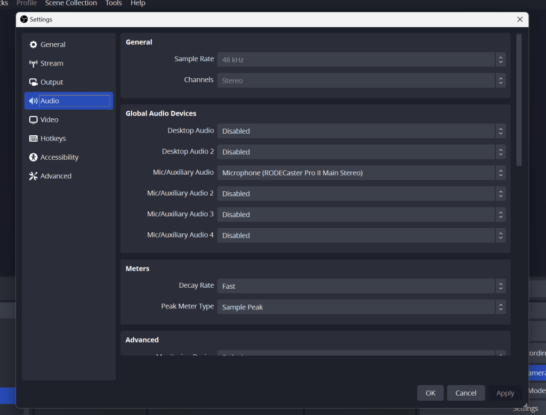Viewport: 546px width, 415px height.
Task: Open the Scene Collection menu
Action: coord(71,3)
